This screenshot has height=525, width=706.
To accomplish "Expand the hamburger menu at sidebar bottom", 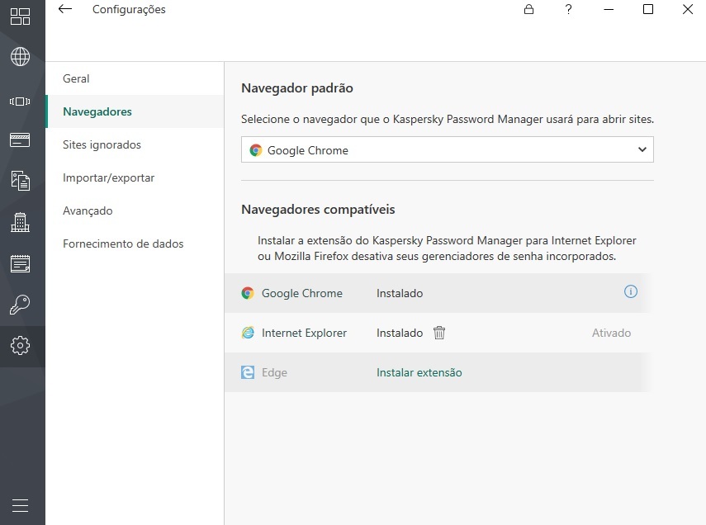I will [20, 505].
